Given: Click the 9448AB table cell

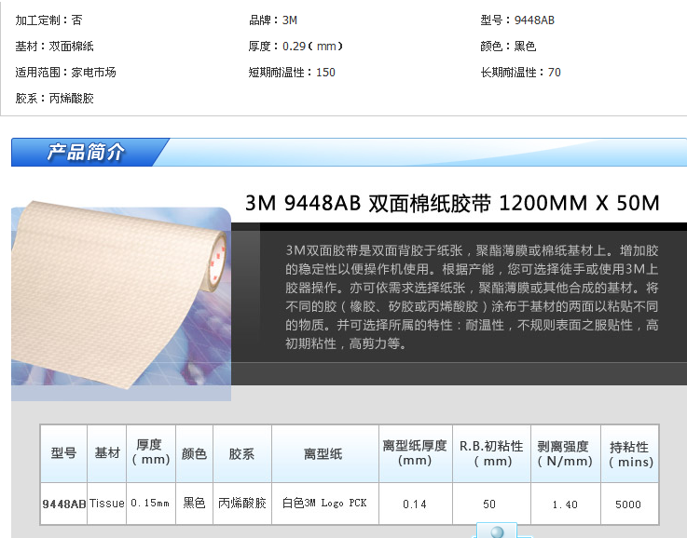Looking at the screenshot, I should [x=63, y=504].
